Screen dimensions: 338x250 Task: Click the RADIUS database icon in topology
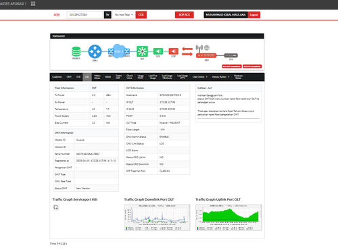76,51
